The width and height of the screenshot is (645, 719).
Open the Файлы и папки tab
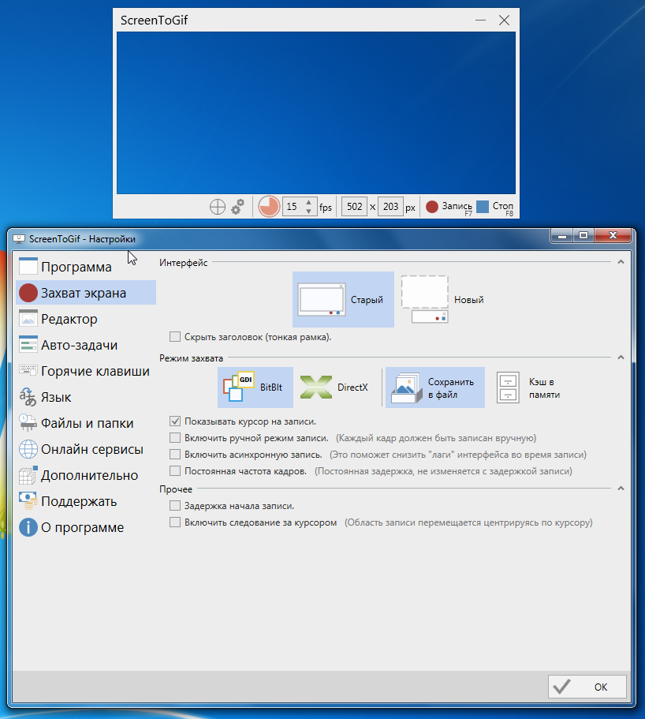tap(86, 423)
